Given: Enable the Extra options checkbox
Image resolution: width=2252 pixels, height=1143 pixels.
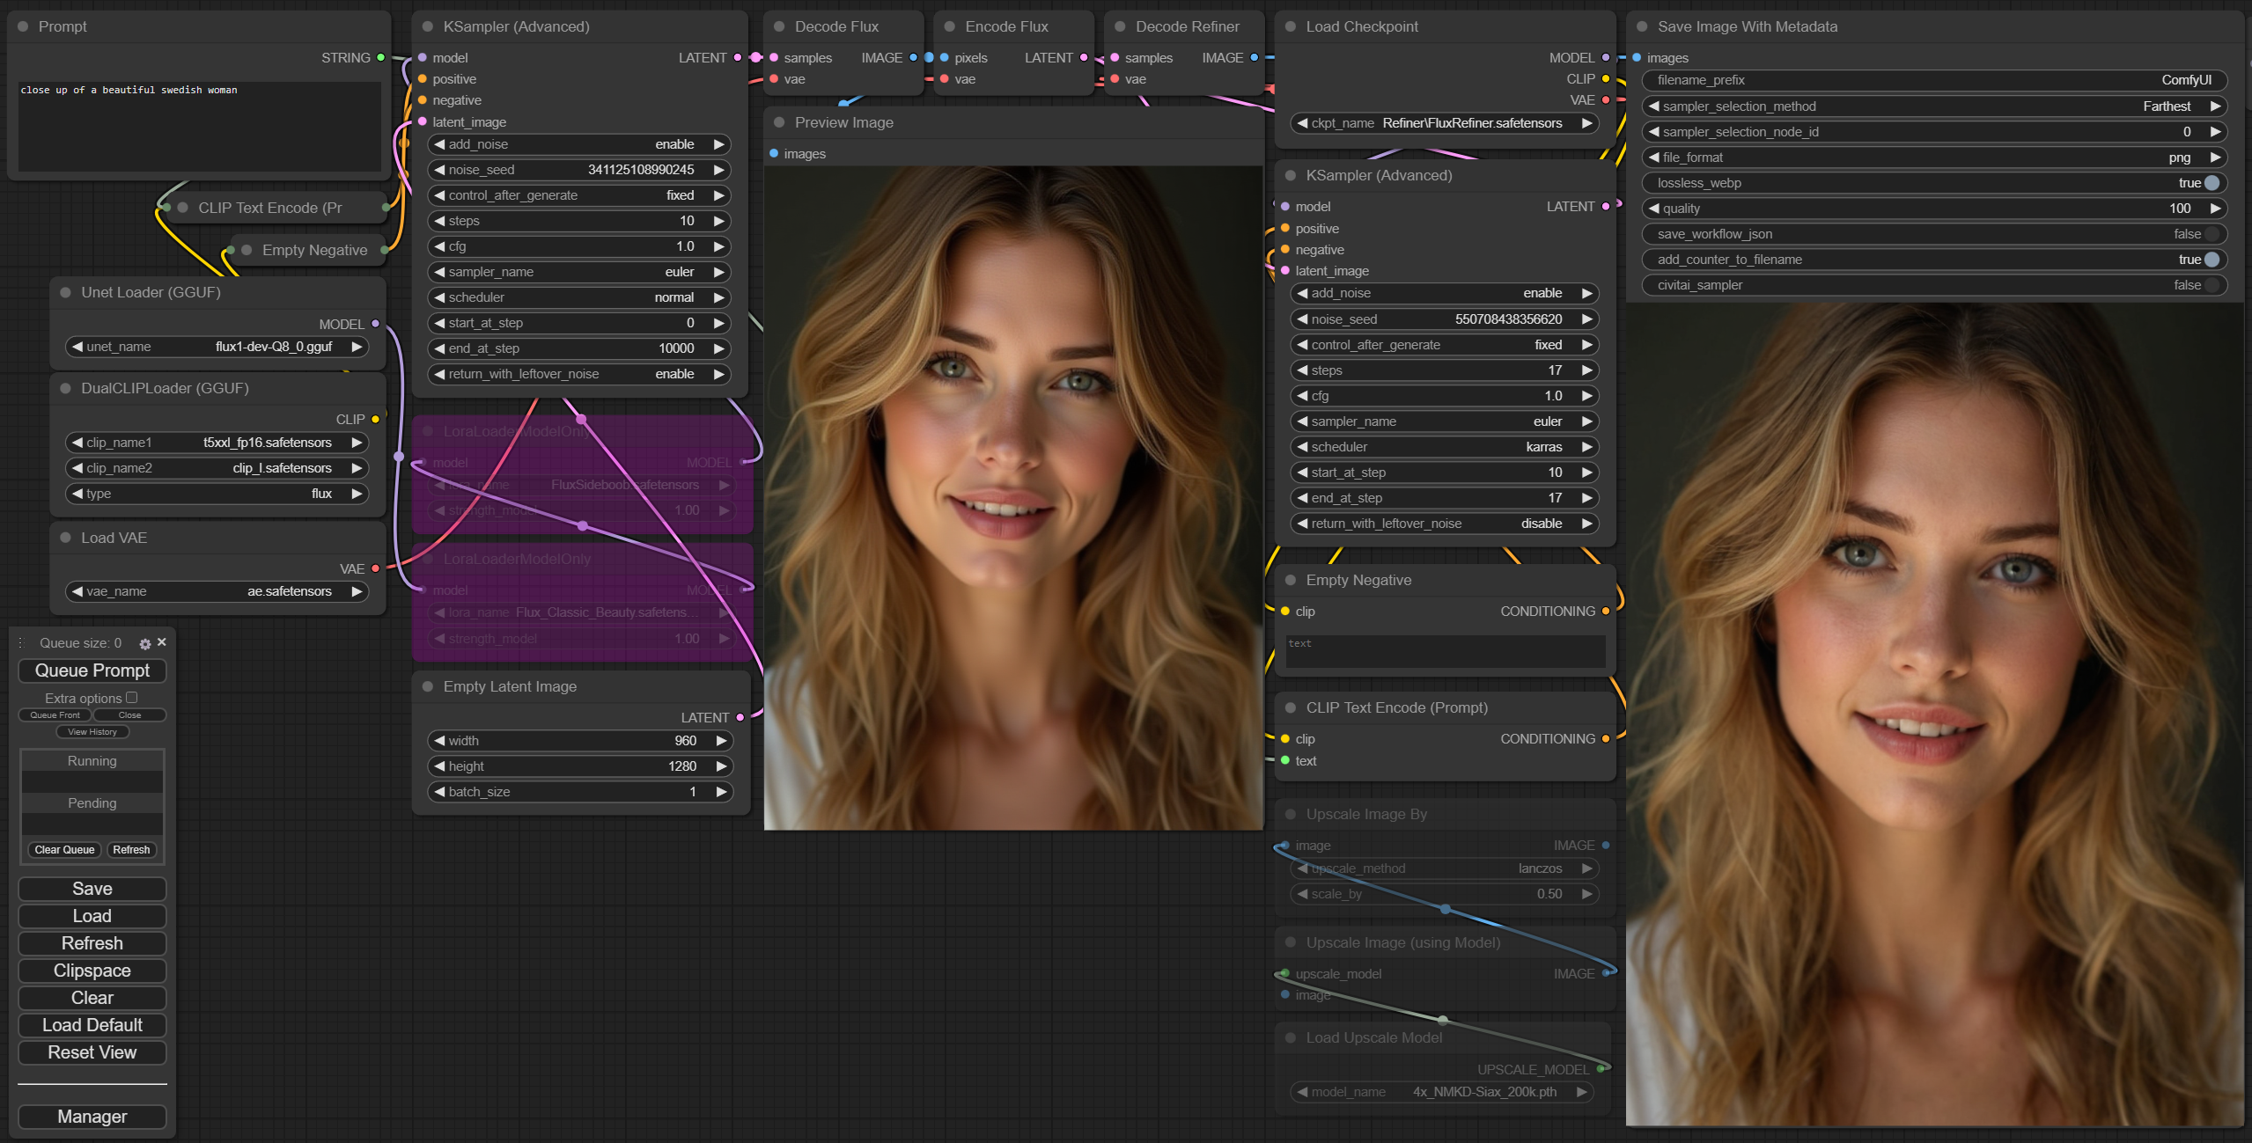Looking at the screenshot, I should point(132,698).
